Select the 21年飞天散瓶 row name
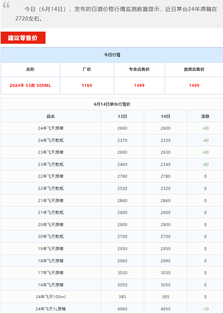Screen dimensions: 223x314 [x=50, y=213]
